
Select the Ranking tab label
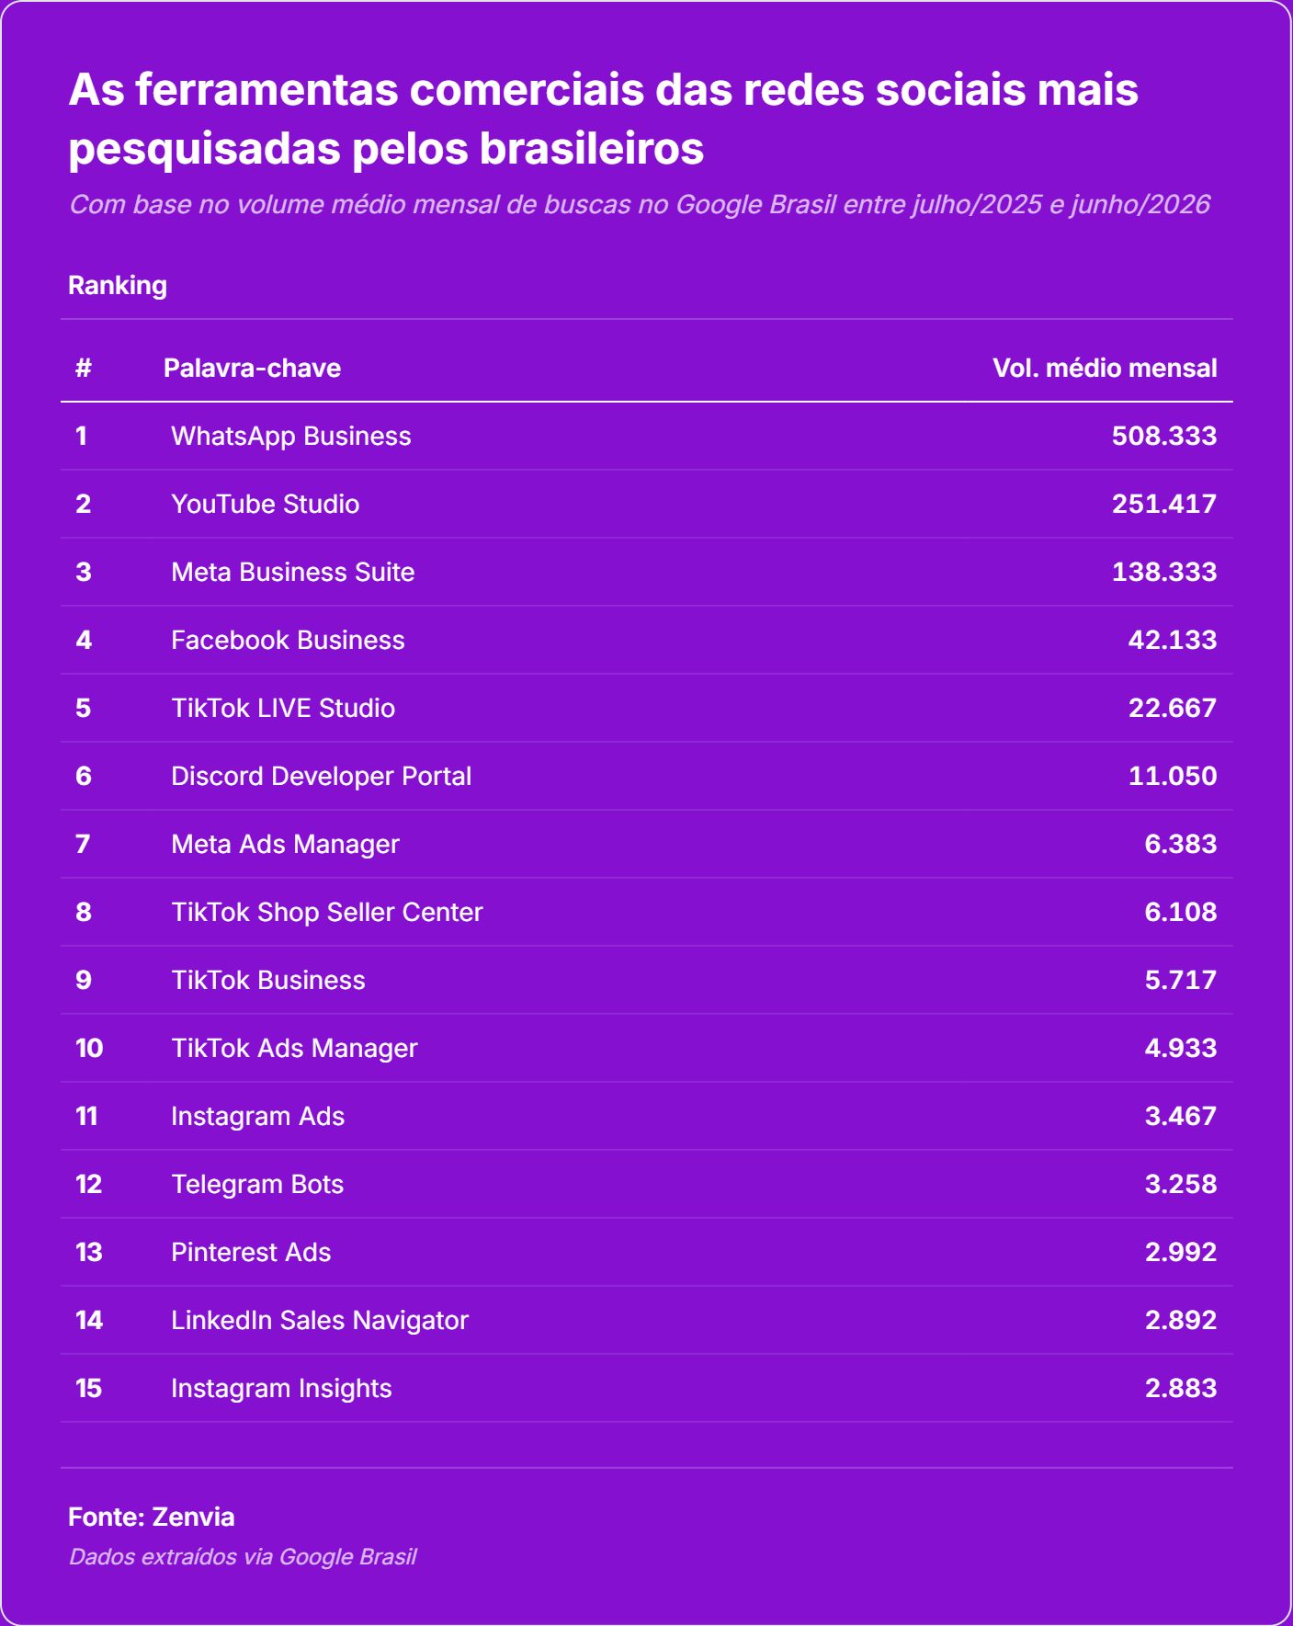coord(118,286)
